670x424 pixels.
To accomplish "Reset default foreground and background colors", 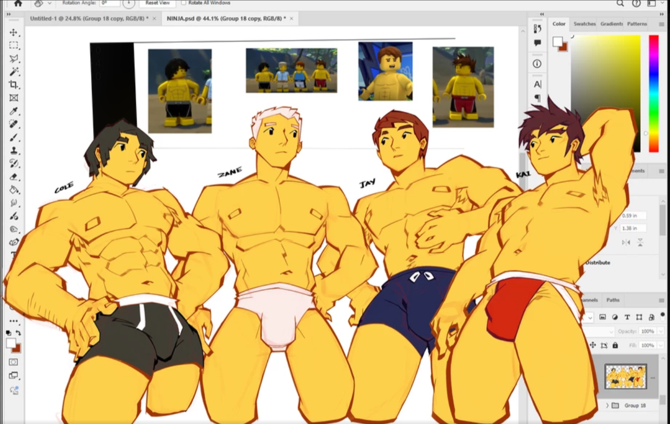I will pyautogui.click(x=9, y=333).
